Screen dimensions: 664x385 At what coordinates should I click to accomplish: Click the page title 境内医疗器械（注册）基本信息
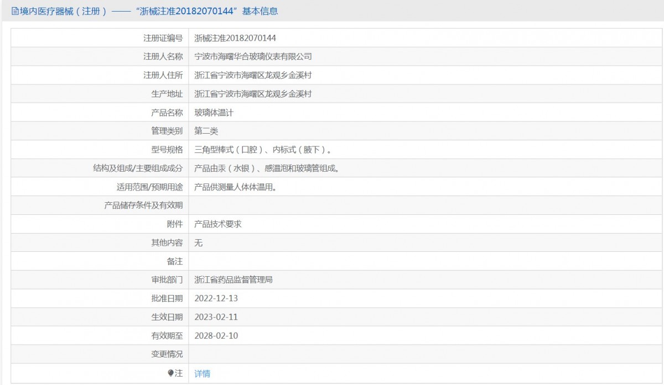(x=149, y=11)
